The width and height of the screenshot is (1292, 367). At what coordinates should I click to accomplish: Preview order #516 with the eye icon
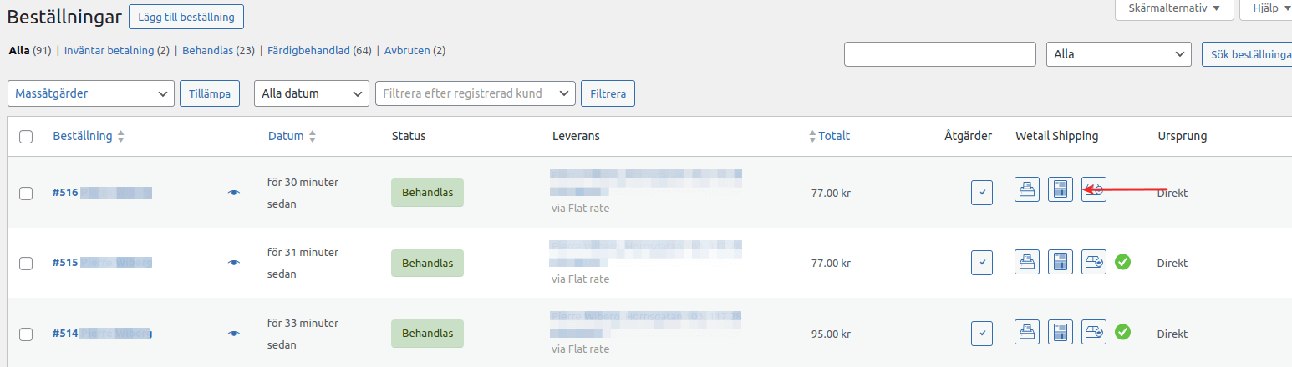(x=234, y=193)
